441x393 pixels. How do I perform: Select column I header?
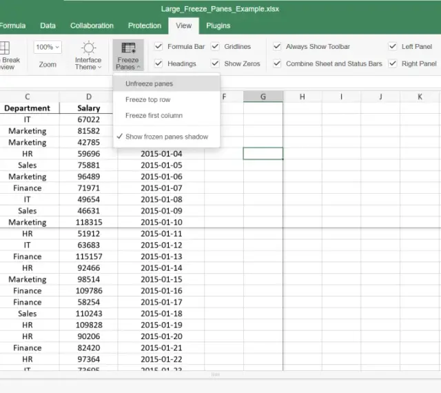pos(342,97)
